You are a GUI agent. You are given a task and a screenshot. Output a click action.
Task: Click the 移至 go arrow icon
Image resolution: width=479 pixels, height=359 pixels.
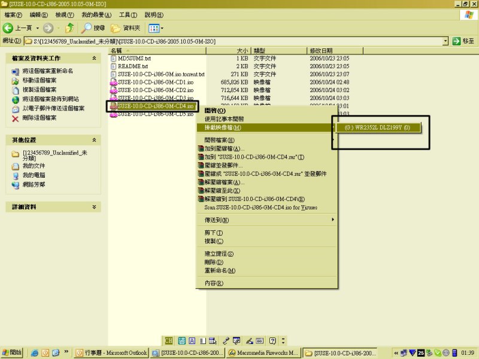click(x=456, y=41)
